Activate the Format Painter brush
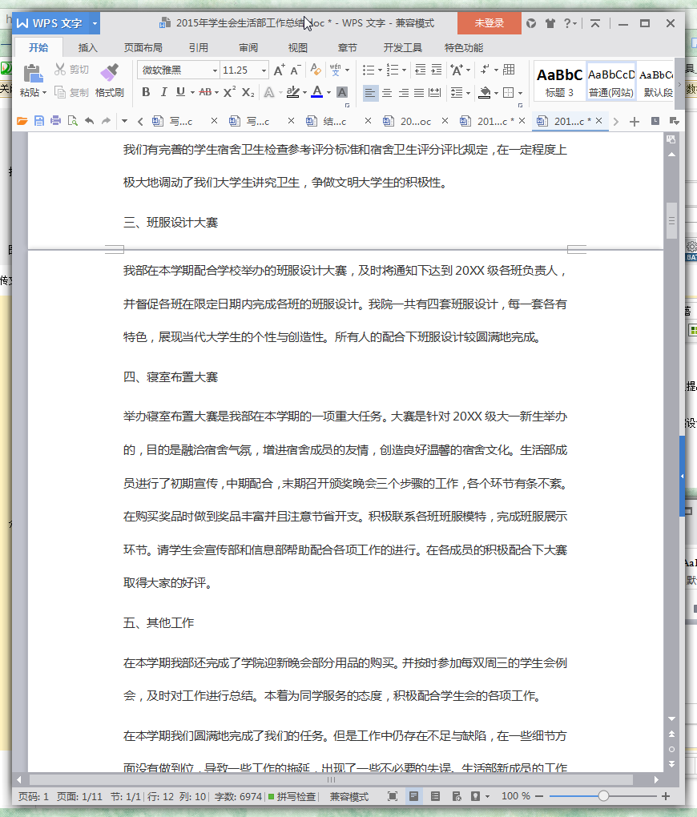 (x=110, y=72)
